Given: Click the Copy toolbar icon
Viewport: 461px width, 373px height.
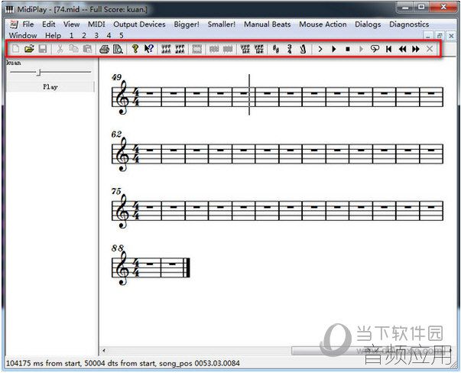Looking at the screenshot, I should coord(73,49).
